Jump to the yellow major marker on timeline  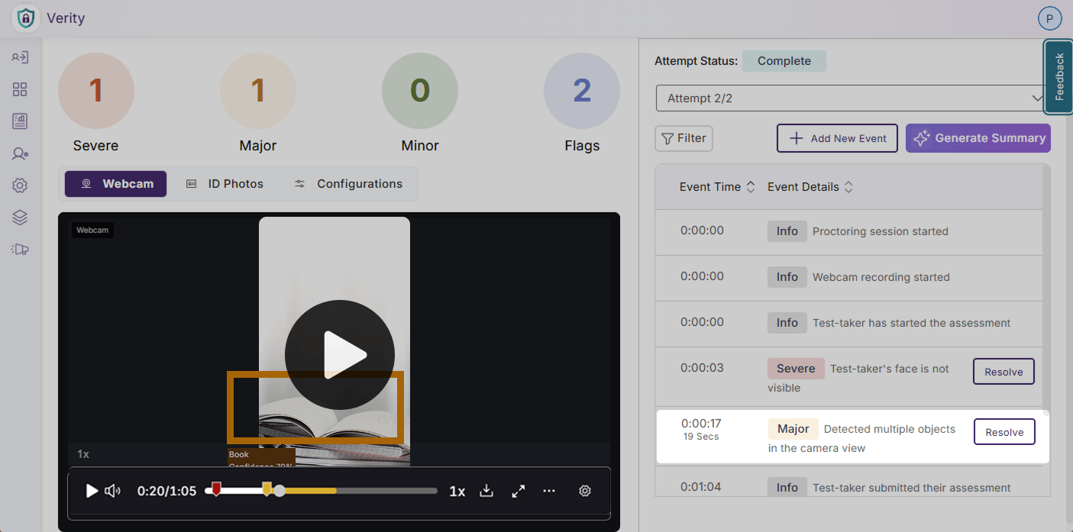(x=267, y=488)
